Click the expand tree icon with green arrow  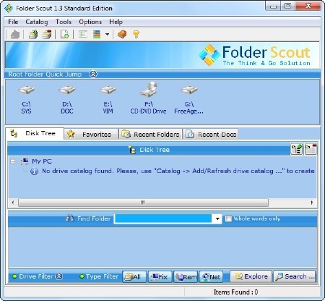297,149
